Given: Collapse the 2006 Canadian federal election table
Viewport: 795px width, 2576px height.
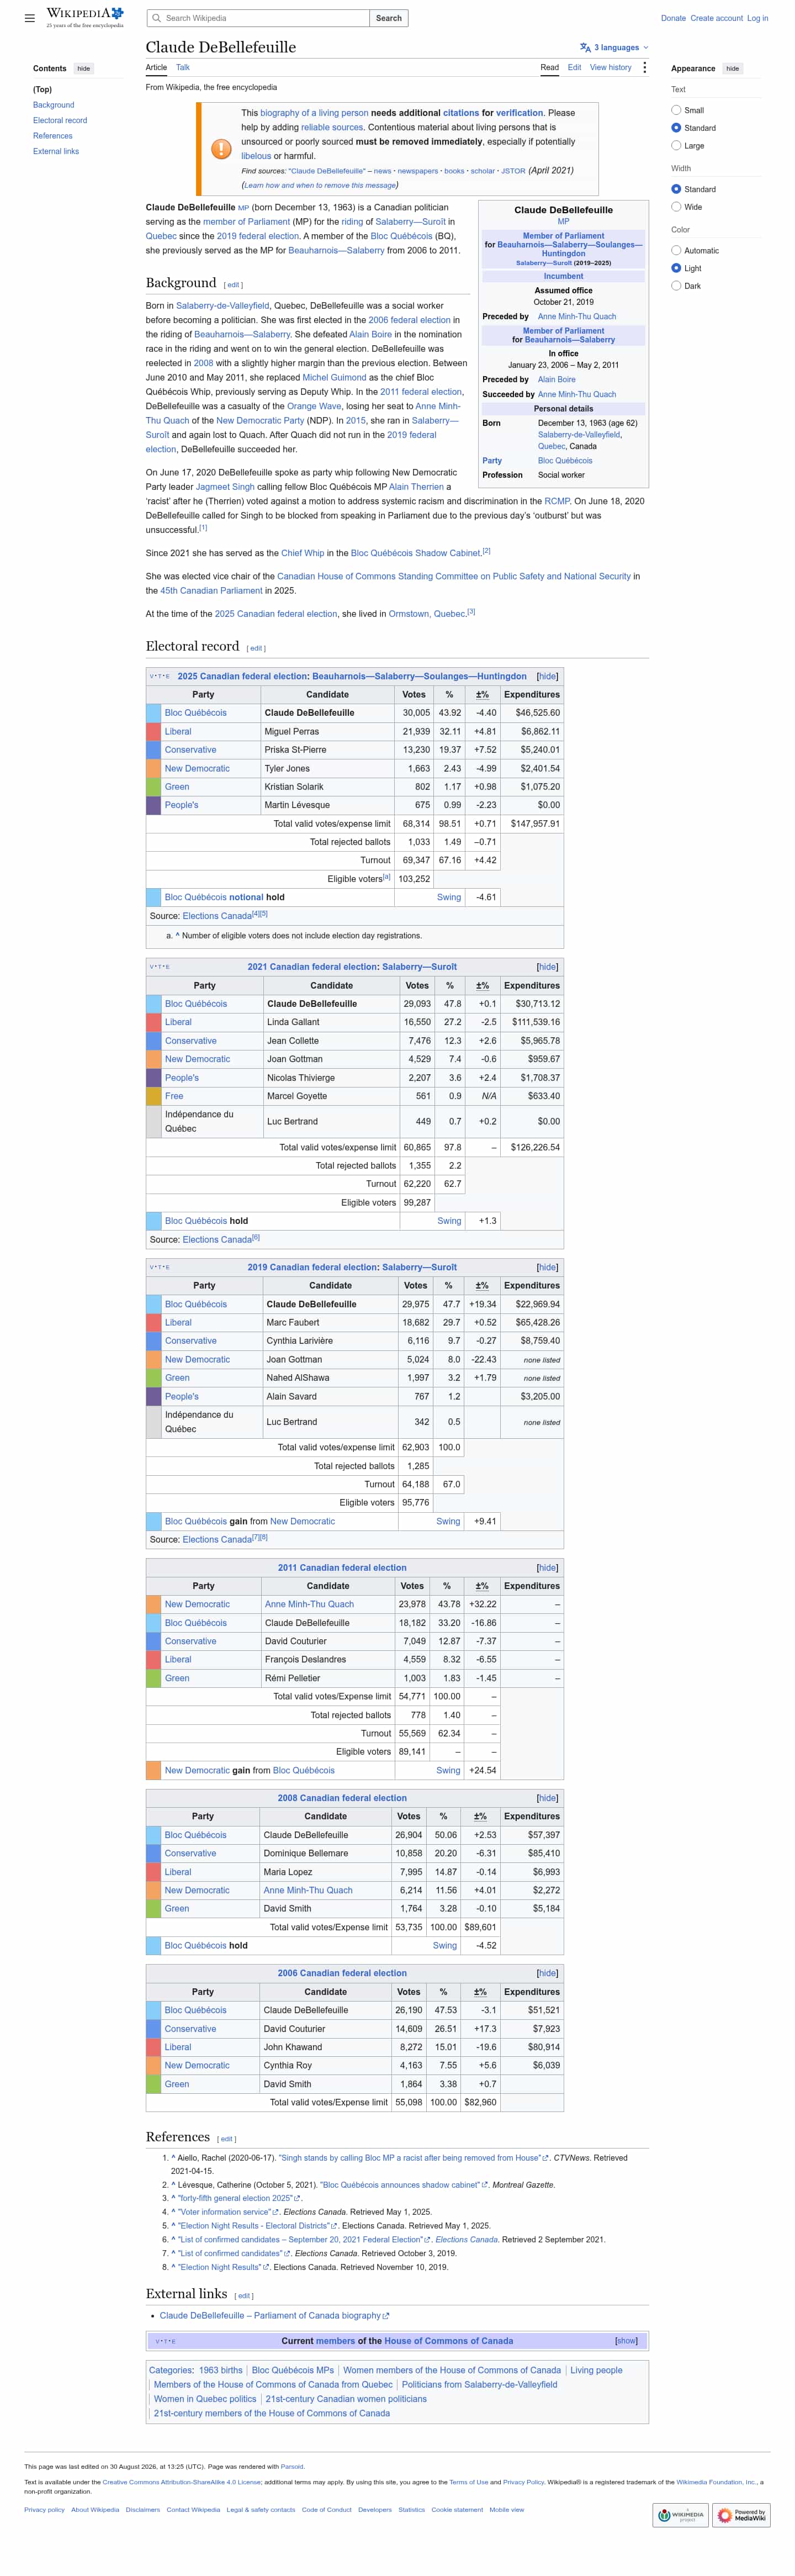Looking at the screenshot, I should click(x=547, y=1973).
